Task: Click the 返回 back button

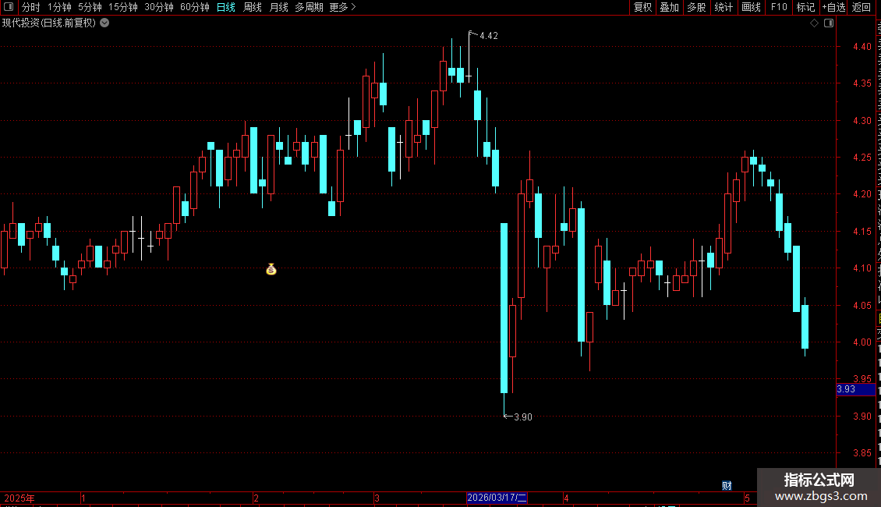Action: (x=862, y=7)
